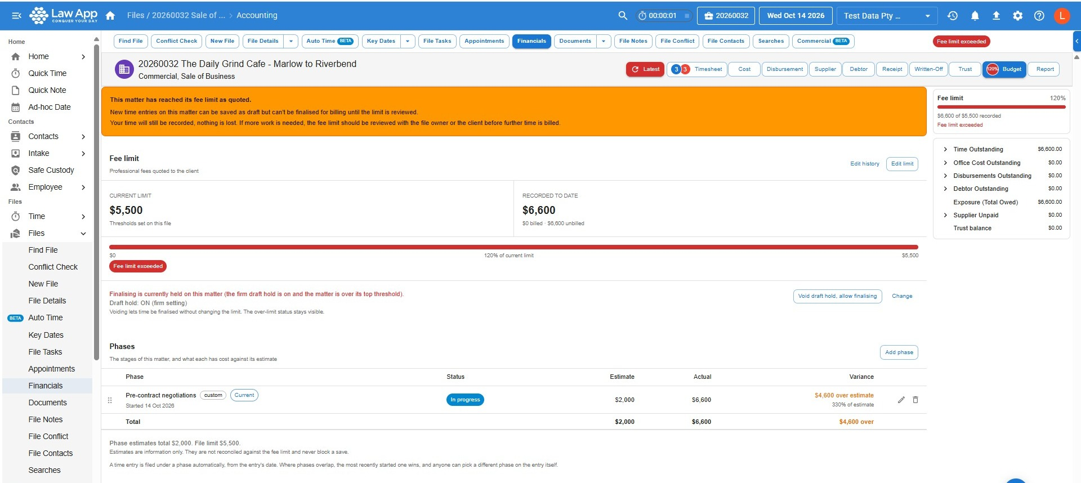Open the search magnifier in header

[623, 16]
